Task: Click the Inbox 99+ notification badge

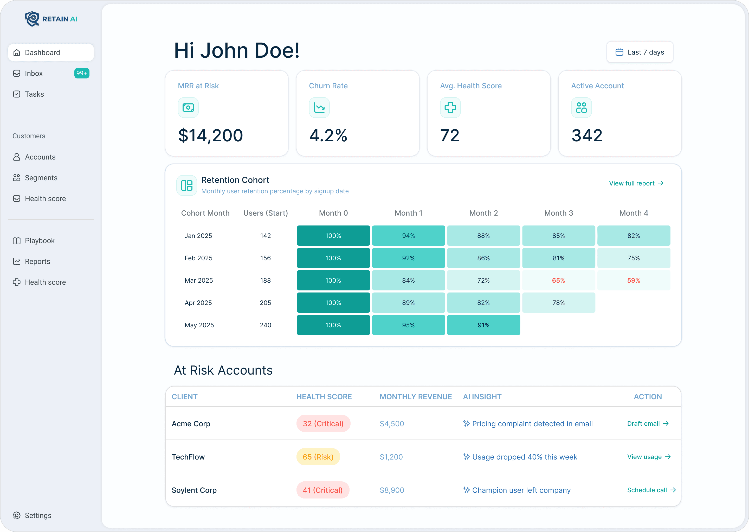Action: pos(82,73)
